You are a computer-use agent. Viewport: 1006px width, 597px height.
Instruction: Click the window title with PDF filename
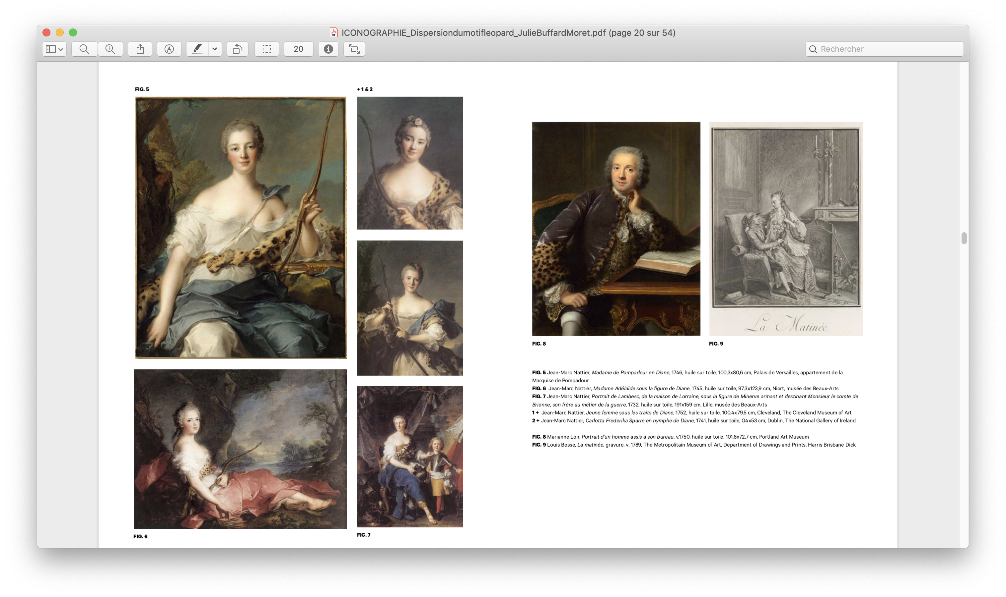click(x=508, y=32)
